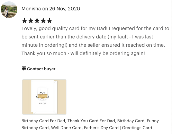This screenshot has width=172, height=134.
Task: Click the fifth rating star
Action: pos(49,20)
